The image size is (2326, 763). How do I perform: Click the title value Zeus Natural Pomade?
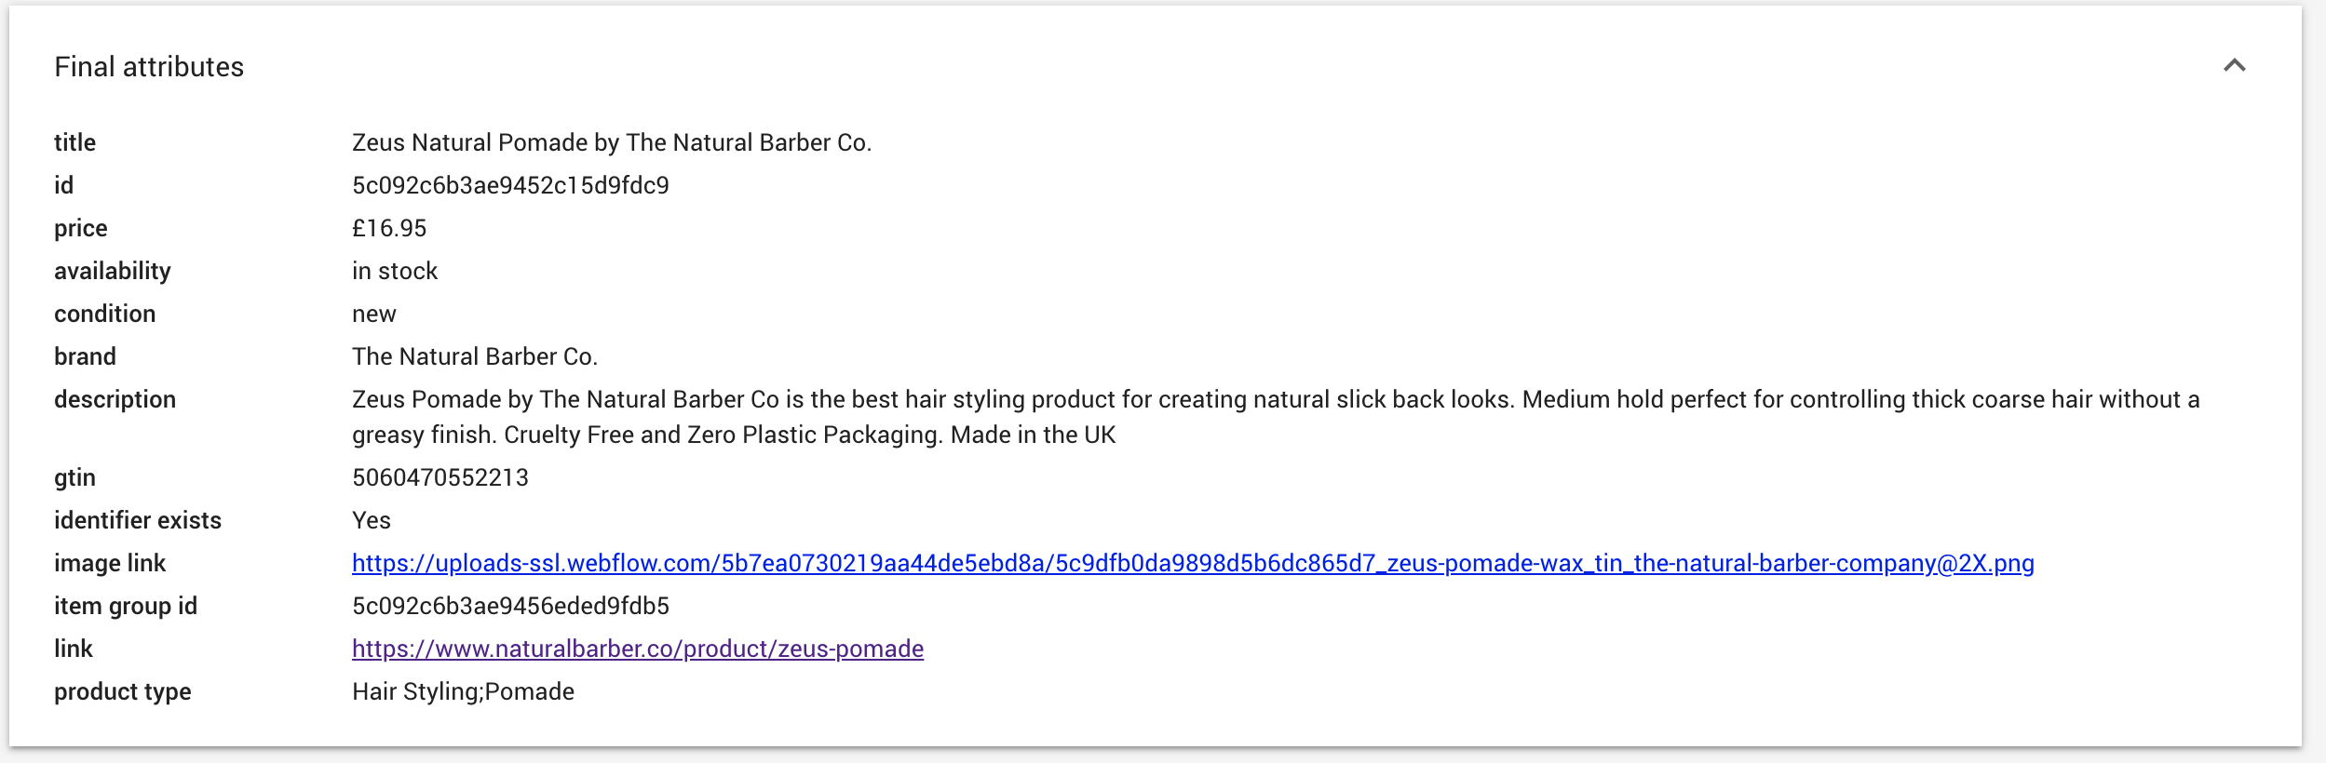click(612, 142)
